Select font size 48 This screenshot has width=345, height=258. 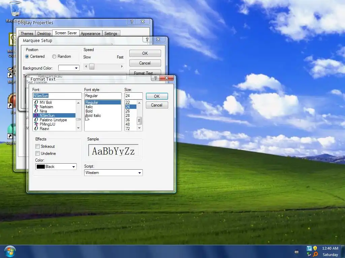tap(131, 124)
